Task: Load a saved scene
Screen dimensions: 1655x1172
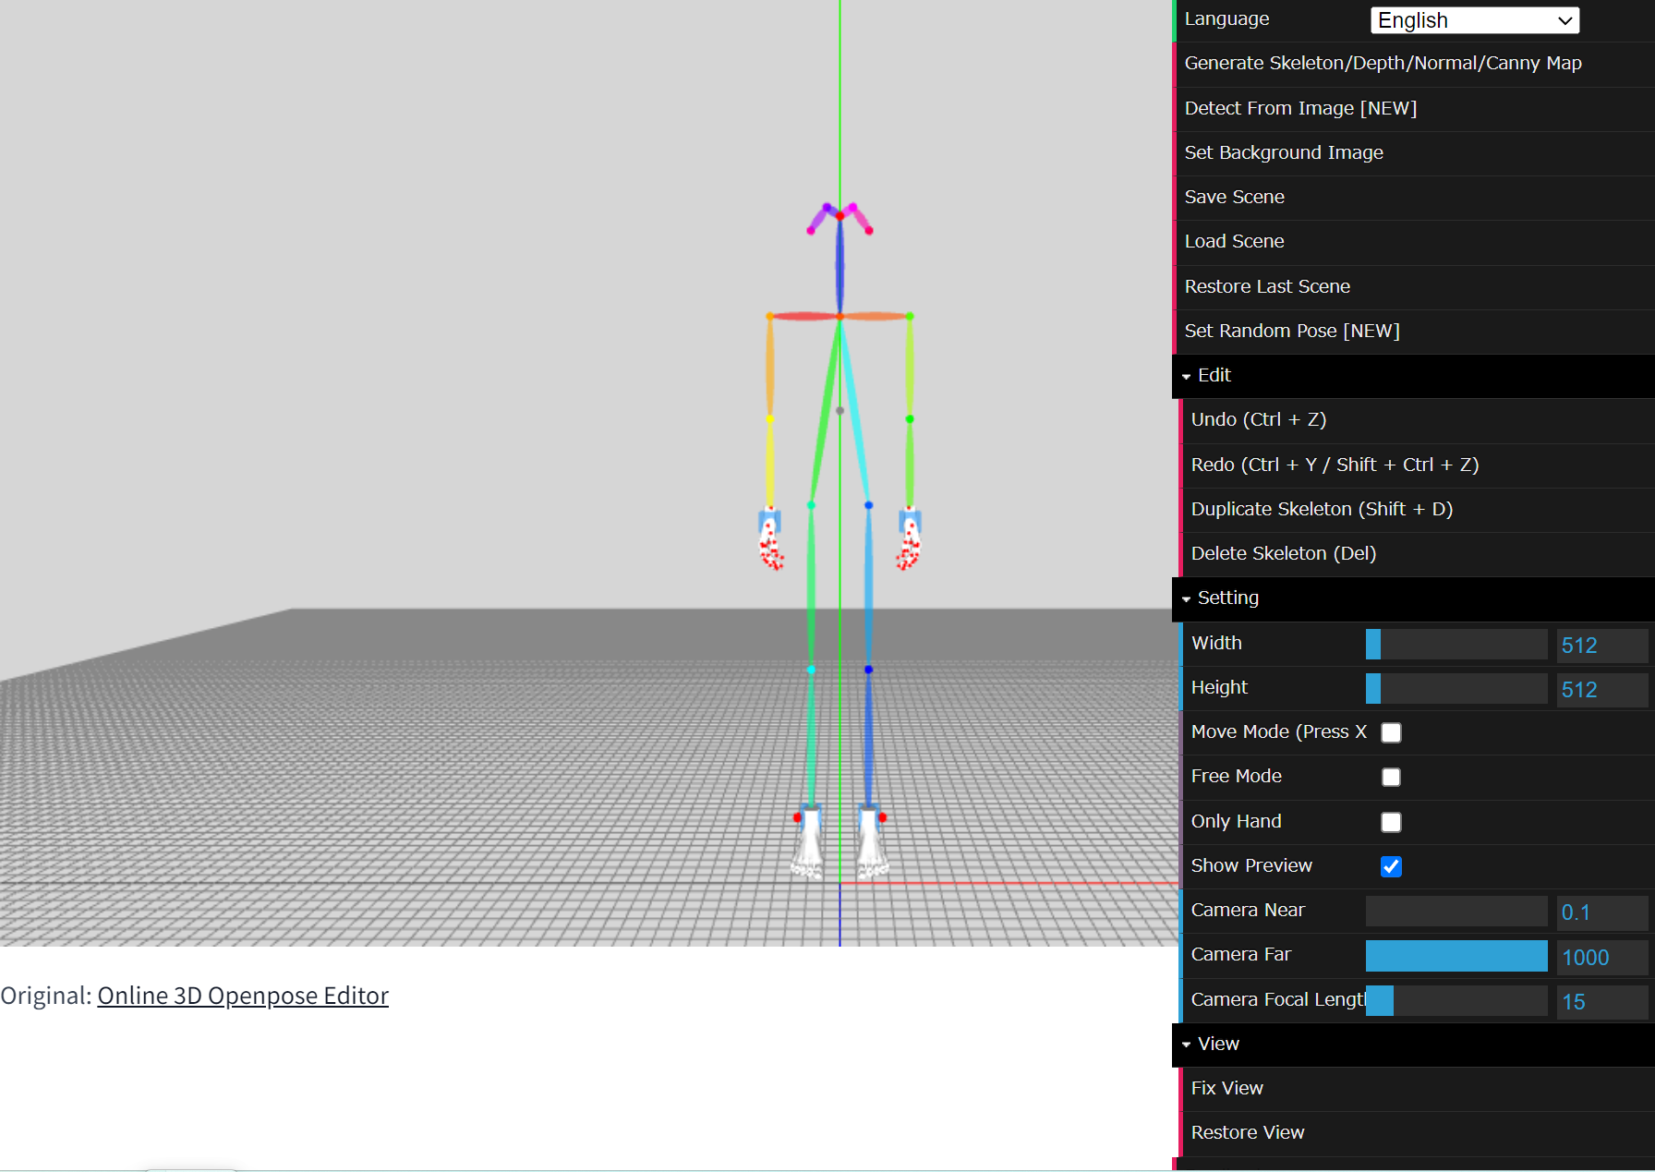Action: tap(1234, 241)
